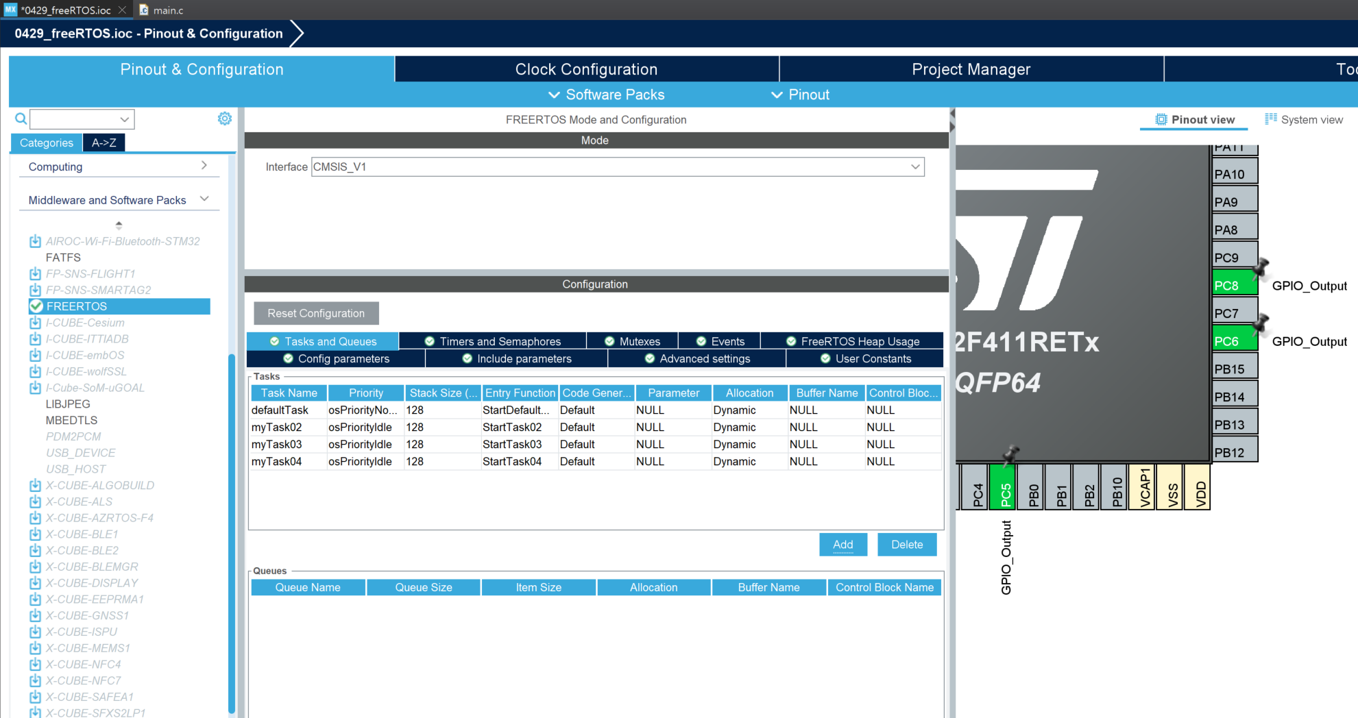Image resolution: width=1358 pixels, height=718 pixels.
Task: Click the download icon beside AIROC-Wi-Fi-Bluetooth-STM32
Action: 35,241
